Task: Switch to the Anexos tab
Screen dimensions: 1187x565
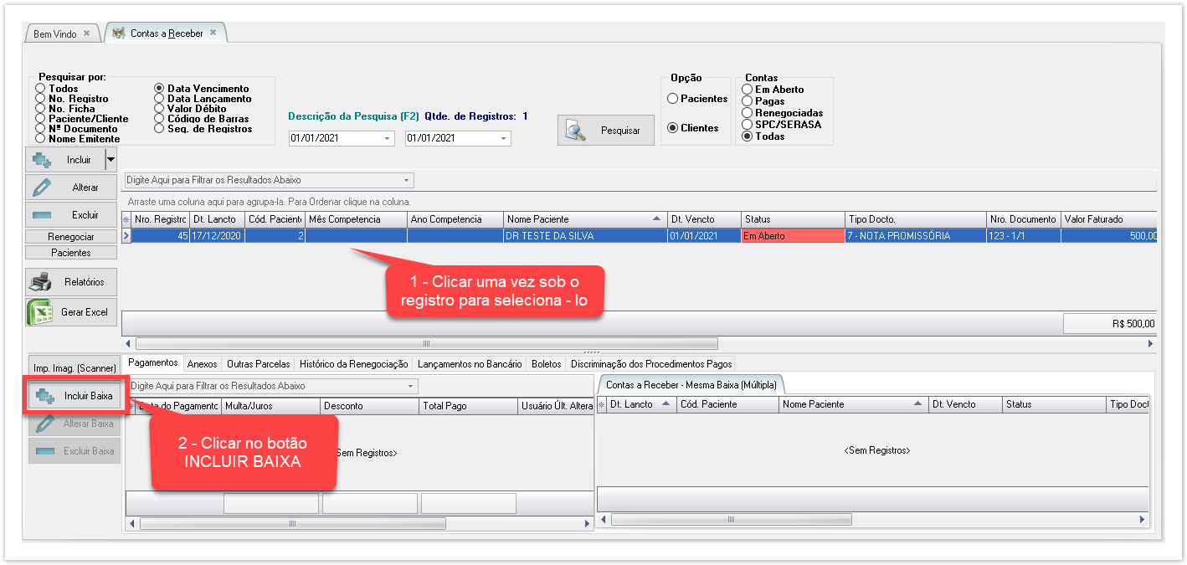Action: (202, 364)
